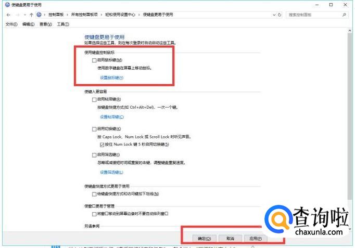This screenshot has width=355, height=248.
Task: Open the recent locations dropdown arrow
Action: coord(24,15)
